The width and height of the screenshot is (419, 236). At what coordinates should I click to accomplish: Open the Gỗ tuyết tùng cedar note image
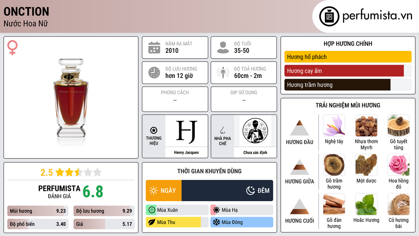point(399,125)
